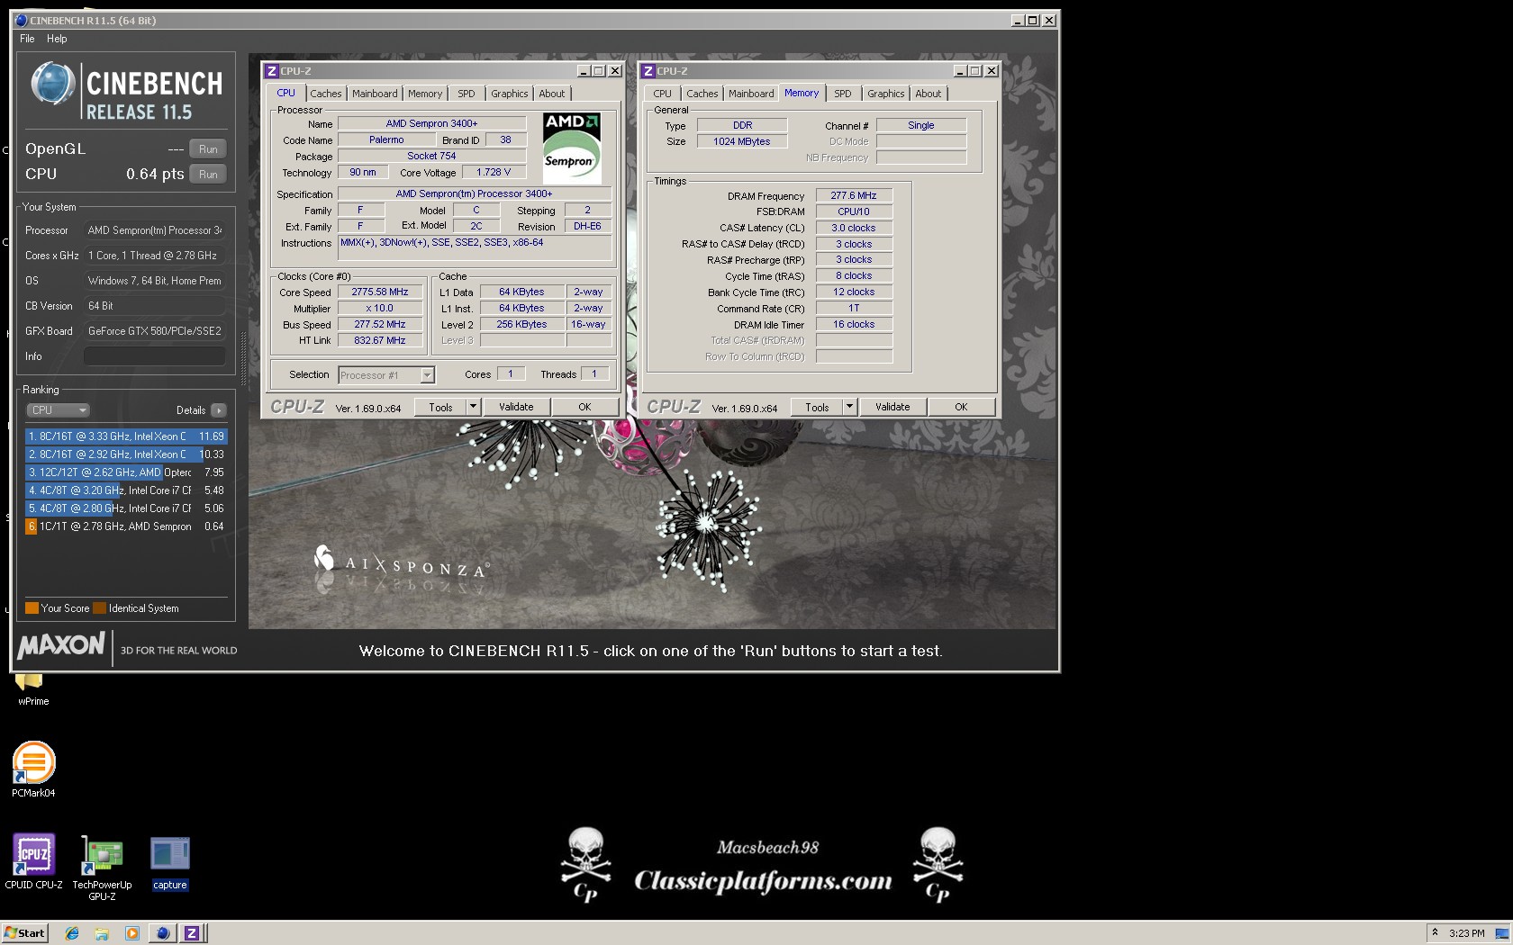Image resolution: width=1513 pixels, height=945 pixels.
Task: Open About tab in left CPU-Z
Action: click(552, 94)
